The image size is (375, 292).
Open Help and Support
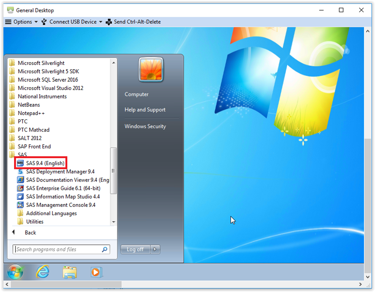point(145,109)
